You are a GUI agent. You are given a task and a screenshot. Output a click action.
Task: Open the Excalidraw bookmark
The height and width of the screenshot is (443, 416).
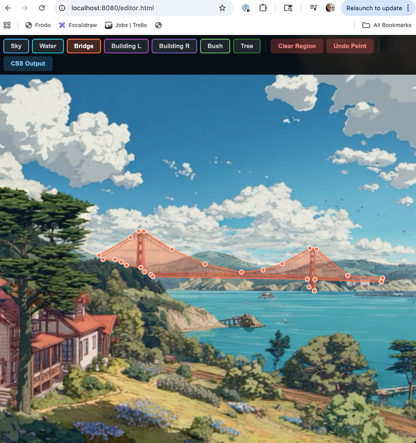pos(78,25)
